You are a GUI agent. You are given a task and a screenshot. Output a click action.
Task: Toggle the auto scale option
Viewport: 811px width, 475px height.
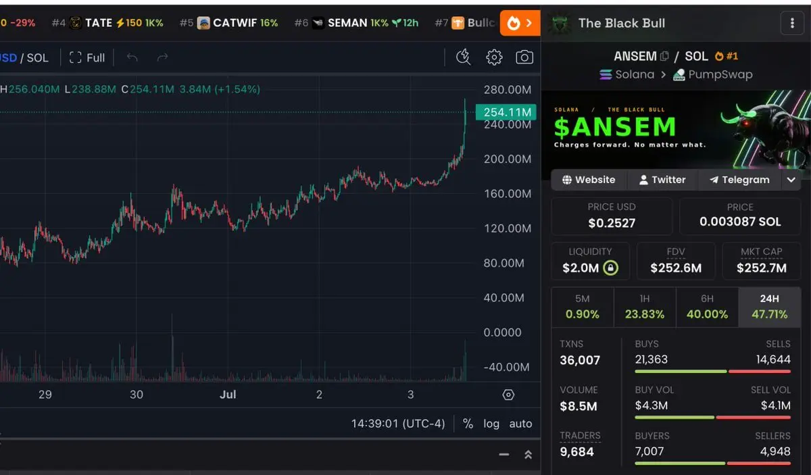[x=520, y=424]
